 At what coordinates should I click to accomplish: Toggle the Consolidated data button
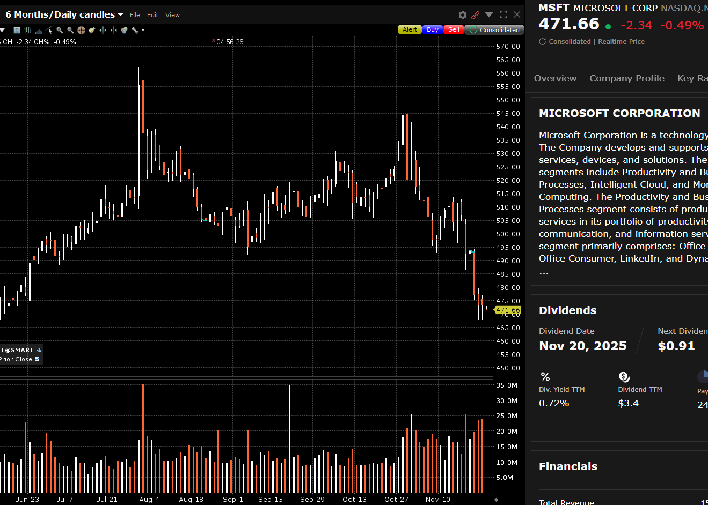coord(494,30)
